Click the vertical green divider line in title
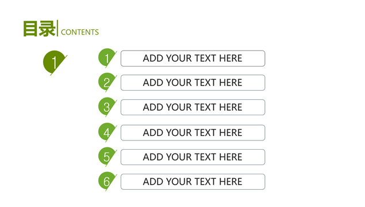The height and width of the screenshot is (207, 365). [x=57, y=28]
